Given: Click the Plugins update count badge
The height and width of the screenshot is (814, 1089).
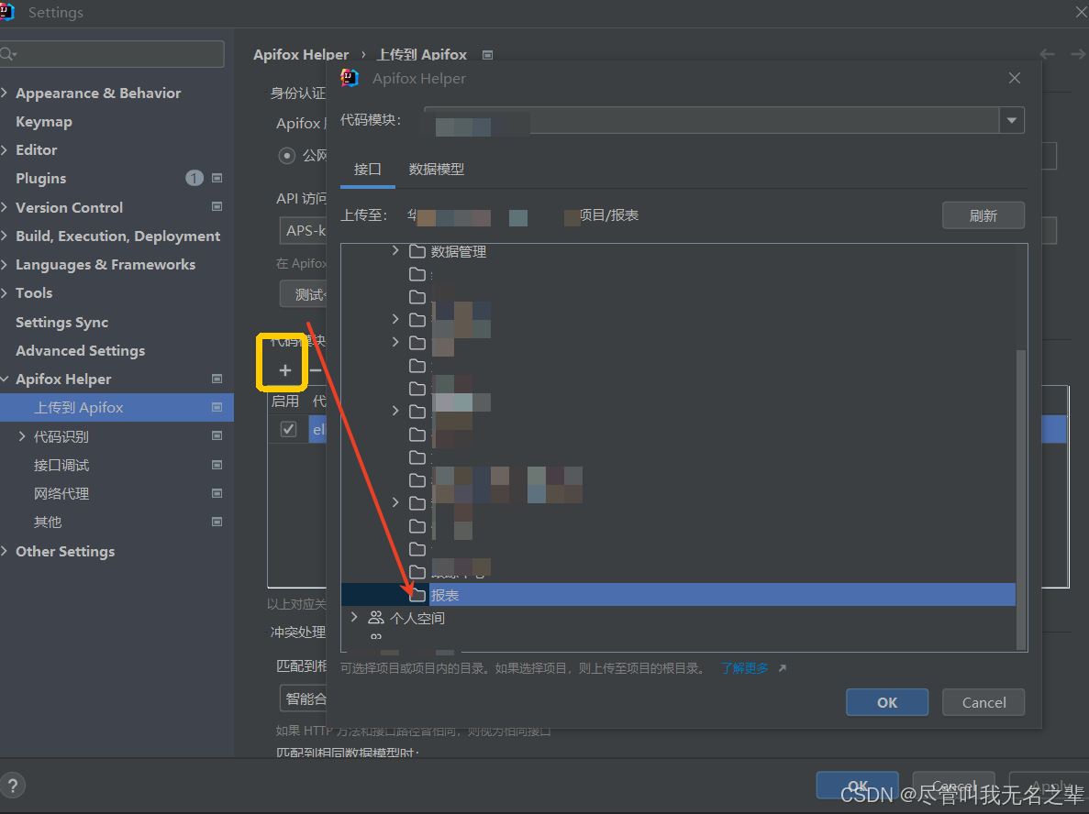Looking at the screenshot, I should pyautogui.click(x=194, y=179).
